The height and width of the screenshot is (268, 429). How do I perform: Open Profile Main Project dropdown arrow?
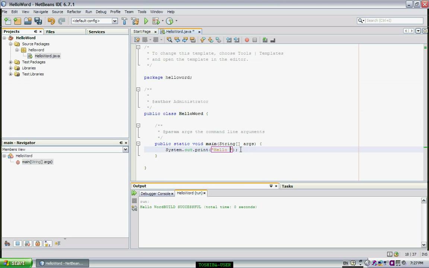(x=176, y=21)
